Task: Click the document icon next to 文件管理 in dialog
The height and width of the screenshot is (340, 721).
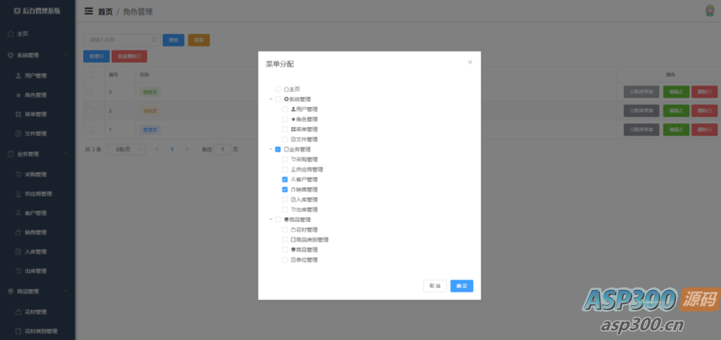Action: pyautogui.click(x=294, y=139)
